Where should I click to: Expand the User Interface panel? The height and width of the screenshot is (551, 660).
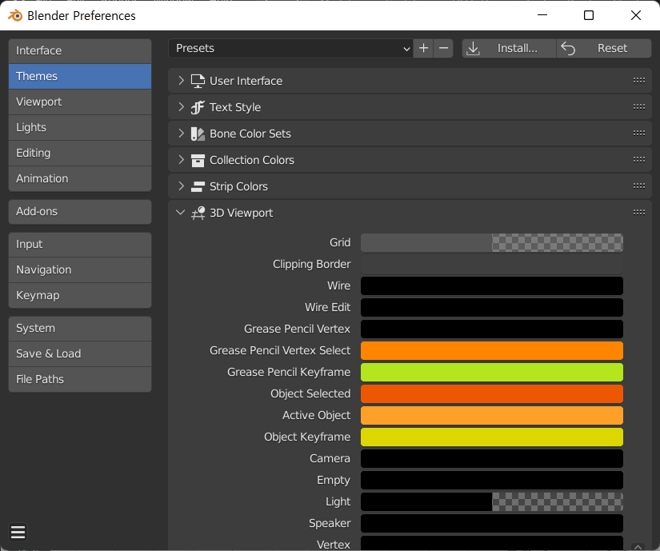pos(181,80)
